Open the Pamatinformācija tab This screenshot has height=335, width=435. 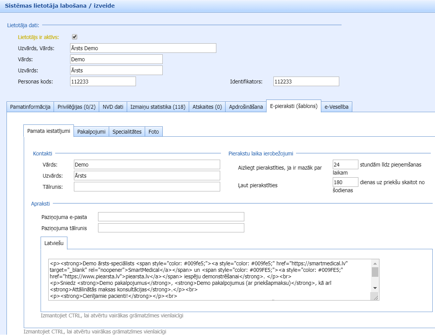click(30, 107)
